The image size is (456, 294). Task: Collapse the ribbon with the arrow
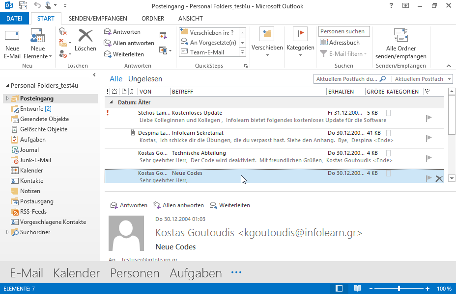click(x=449, y=66)
